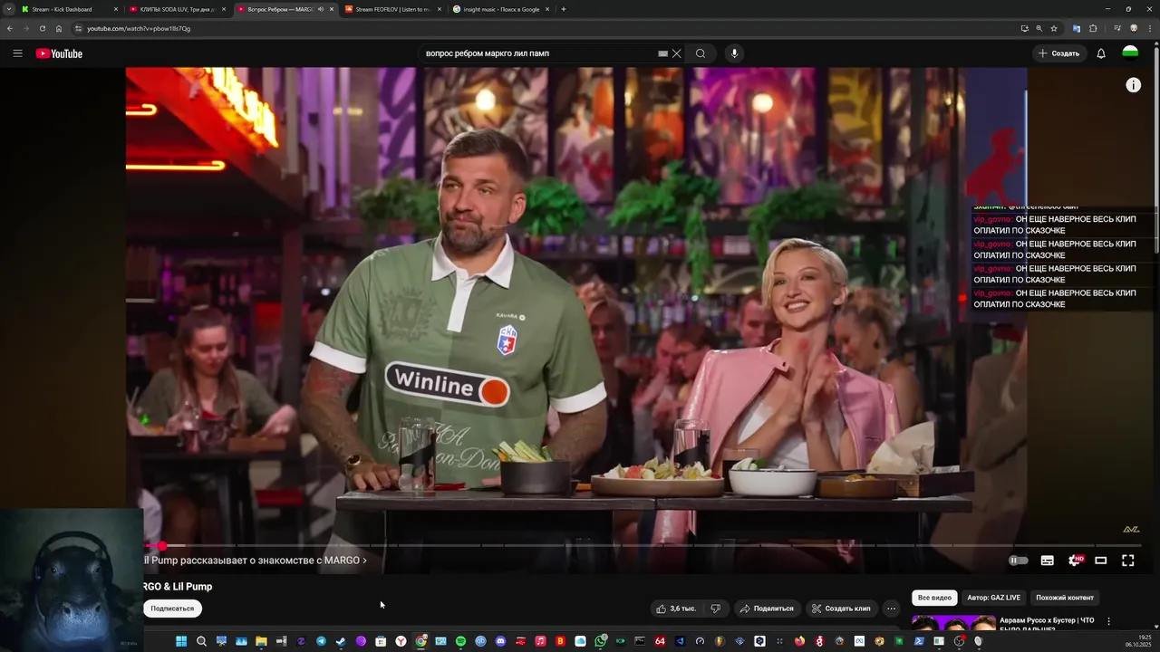The width and height of the screenshot is (1160, 652).
Task: Open browser extensions puzzle icon
Action: coord(1093,28)
